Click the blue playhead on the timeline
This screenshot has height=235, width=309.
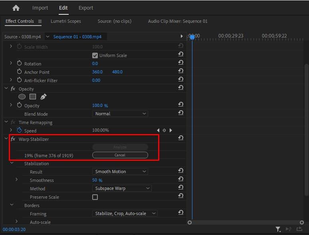pos(192,37)
